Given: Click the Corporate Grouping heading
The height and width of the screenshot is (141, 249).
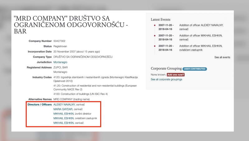Looking at the screenshot, I should [166, 68].
